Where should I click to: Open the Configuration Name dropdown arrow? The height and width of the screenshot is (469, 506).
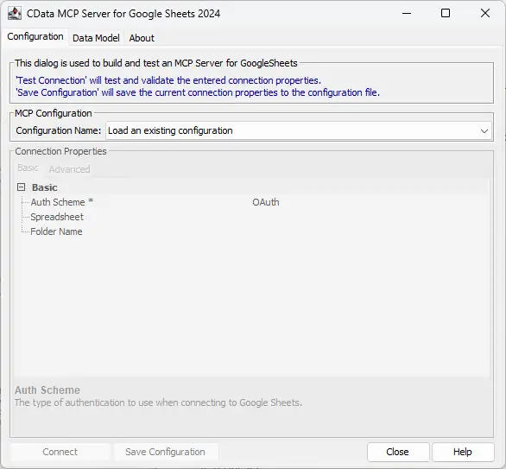[484, 130]
